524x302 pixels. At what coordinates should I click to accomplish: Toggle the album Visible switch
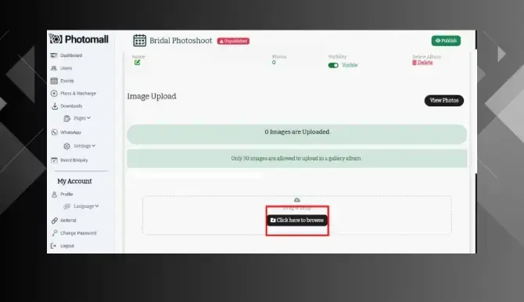[x=333, y=65]
